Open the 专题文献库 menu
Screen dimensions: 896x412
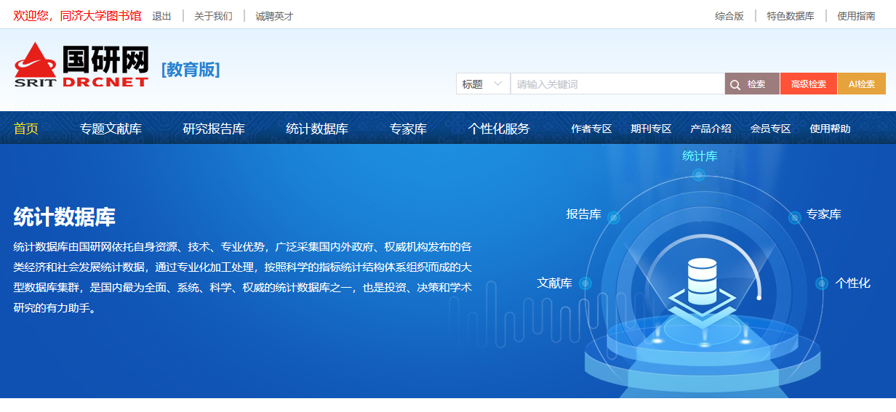pyautogui.click(x=111, y=129)
